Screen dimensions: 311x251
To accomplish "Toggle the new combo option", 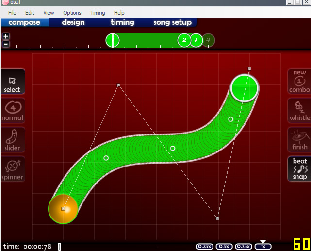I will click(299, 82).
